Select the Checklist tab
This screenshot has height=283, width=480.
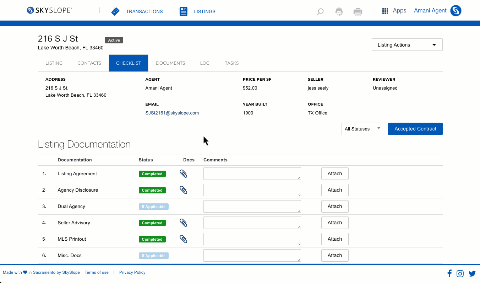[x=129, y=63]
